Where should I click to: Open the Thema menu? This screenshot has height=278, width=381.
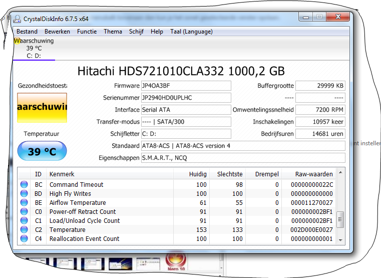pyautogui.click(x=113, y=32)
